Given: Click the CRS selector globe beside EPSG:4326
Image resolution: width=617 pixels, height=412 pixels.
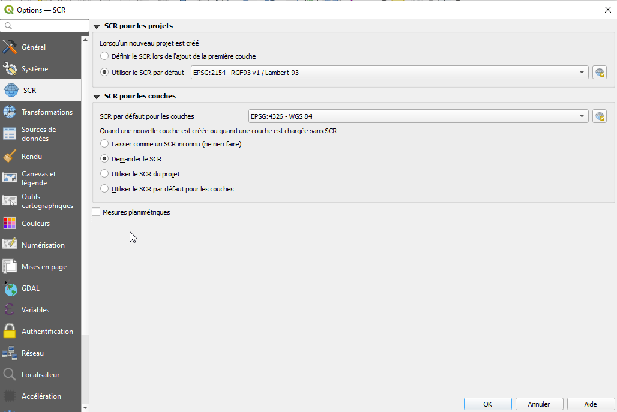Looking at the screenshot, I should click(599, 116).
